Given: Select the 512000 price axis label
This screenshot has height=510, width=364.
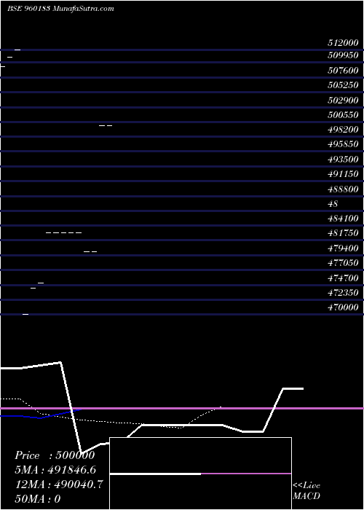Looking at the screenshot, I should 343,43.
